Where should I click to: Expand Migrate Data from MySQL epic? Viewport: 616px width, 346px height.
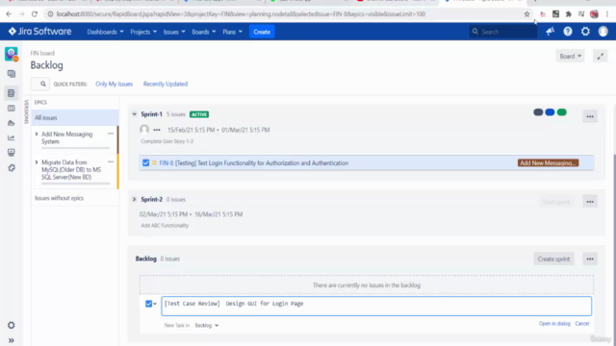tap(37, 162)
